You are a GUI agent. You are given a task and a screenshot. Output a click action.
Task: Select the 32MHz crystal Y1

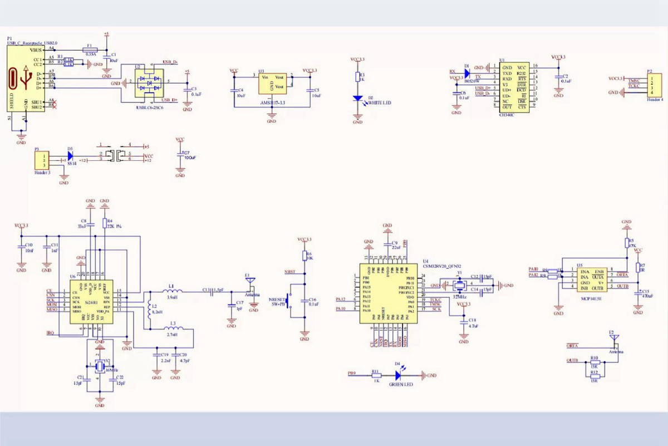pos(459,286)
